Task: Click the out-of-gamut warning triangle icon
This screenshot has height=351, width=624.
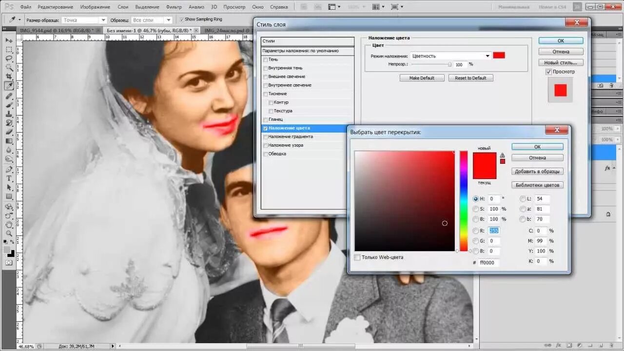Action: click(x=502, y=156)
